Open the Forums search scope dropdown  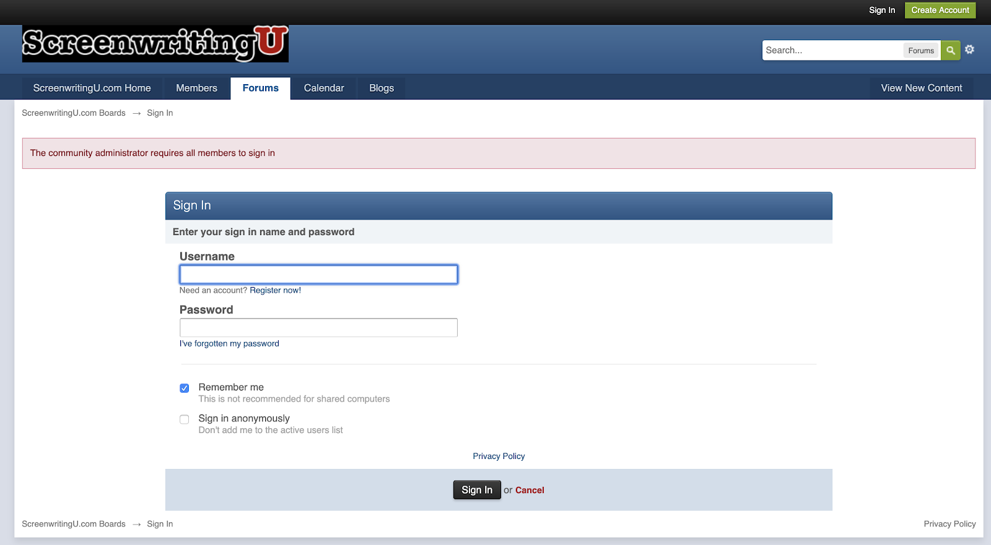920,51
